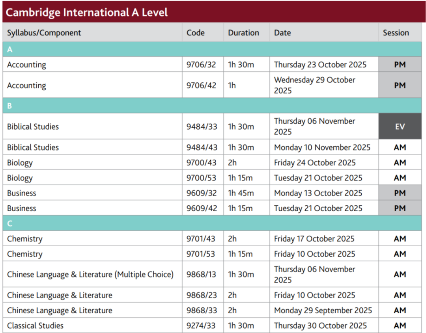Click the section heading letter 'A'

pos(10,49)
